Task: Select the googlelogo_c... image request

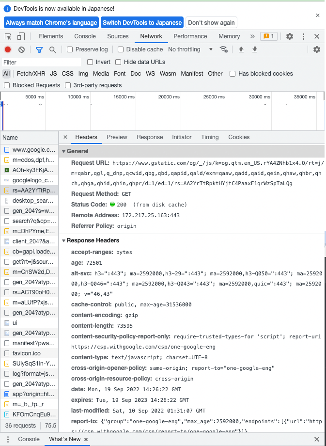Action: pos(29,180)
